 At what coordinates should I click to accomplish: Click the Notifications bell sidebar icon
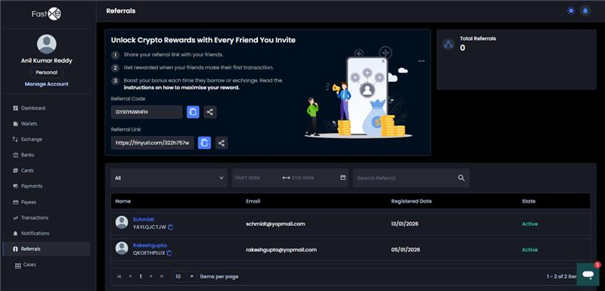tap(15, 234)
